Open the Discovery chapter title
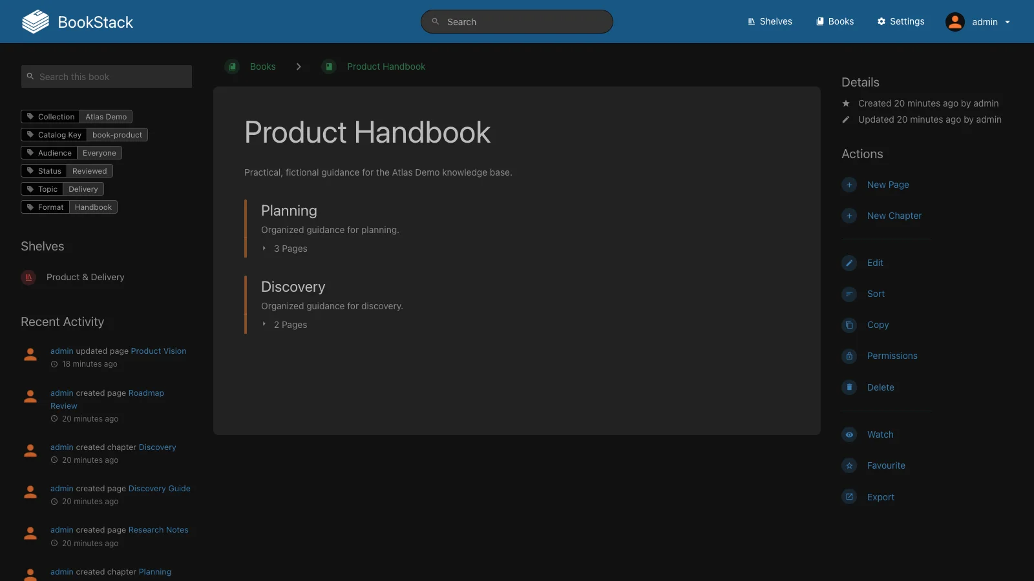This screenshot has height=581, width=1034. pyautogui.click(x=293, y=287)
